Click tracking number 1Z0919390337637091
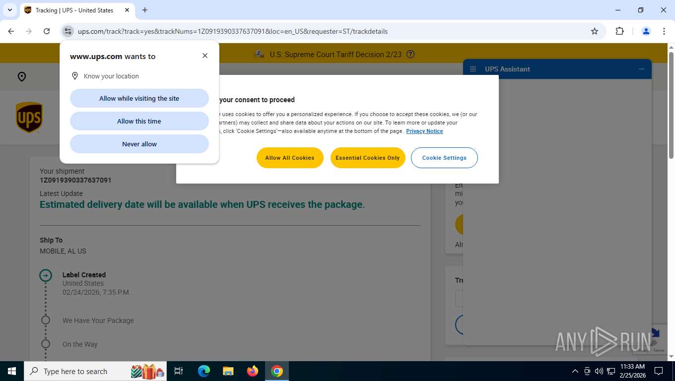The width and height of the screenshot is (675, 381). (75, 180)
